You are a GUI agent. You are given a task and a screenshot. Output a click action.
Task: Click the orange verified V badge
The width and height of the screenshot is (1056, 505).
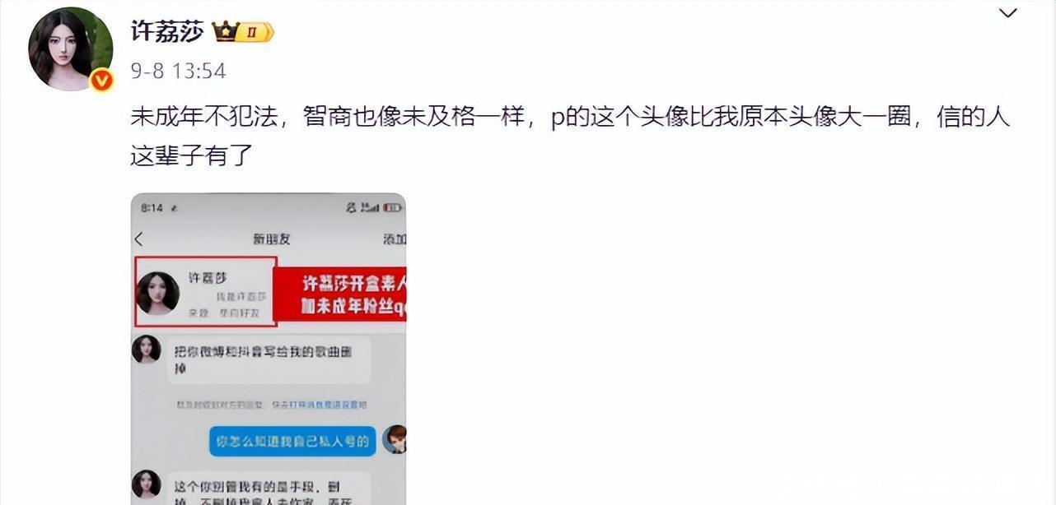[x=101, y=80]
